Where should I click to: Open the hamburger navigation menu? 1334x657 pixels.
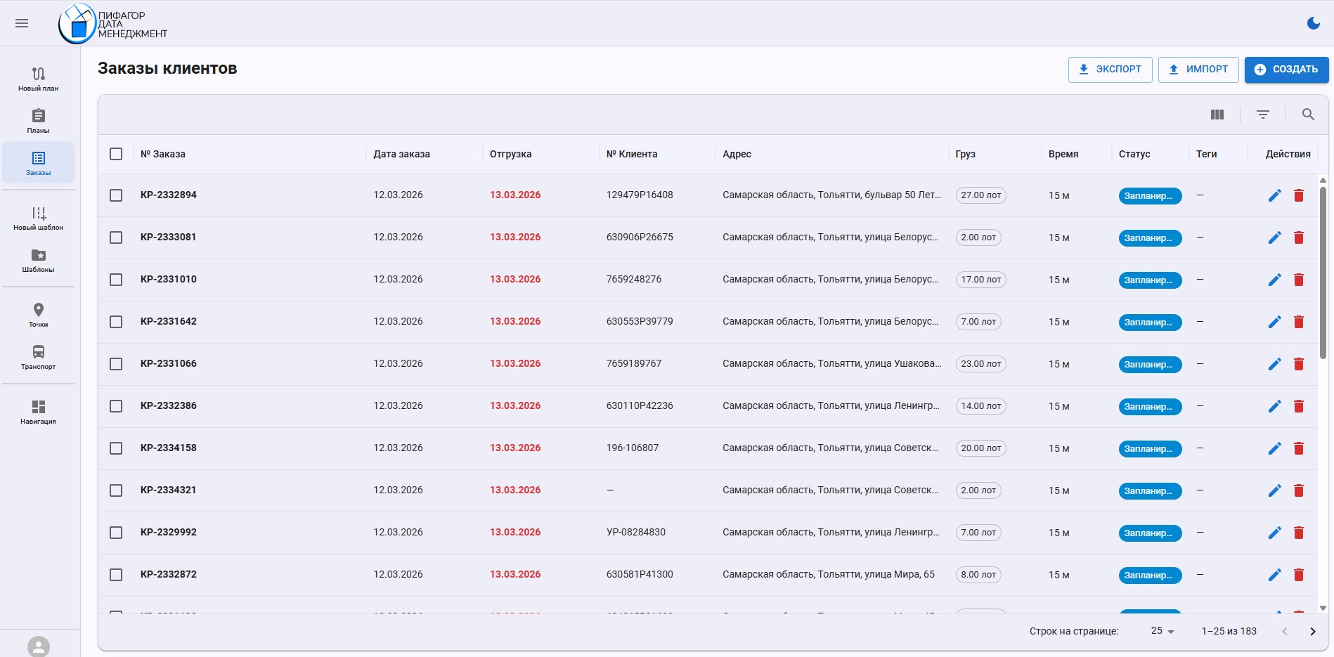[22, 23]
